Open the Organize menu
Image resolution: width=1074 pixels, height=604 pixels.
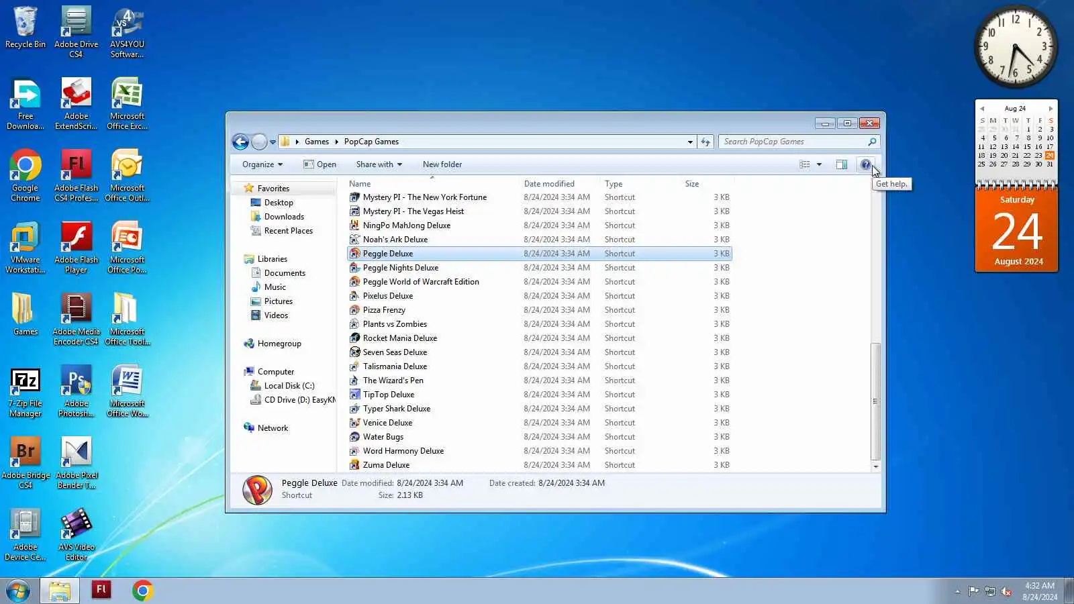tap(262, 164)
